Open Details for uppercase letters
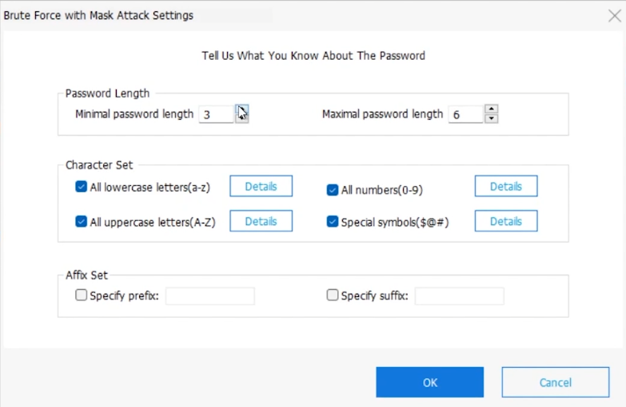Image resolution: width=626 pixels, height=407 pixels. [x=261, y=221]
